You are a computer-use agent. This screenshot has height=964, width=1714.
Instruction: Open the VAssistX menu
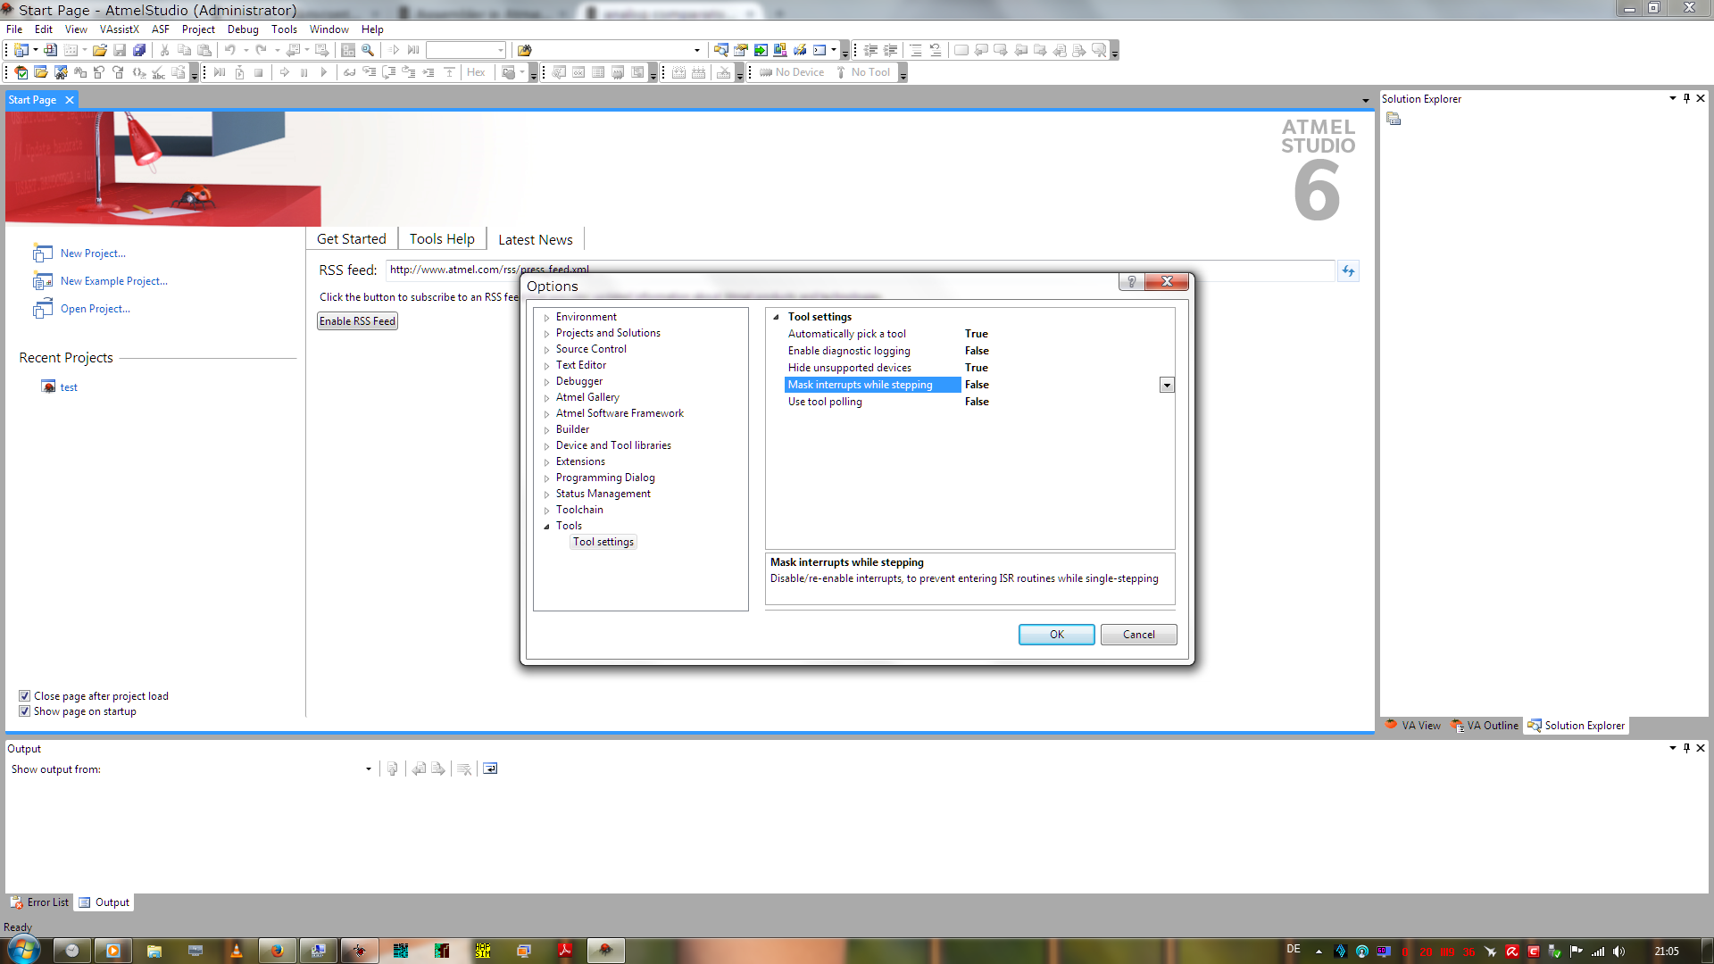(120, 29)
